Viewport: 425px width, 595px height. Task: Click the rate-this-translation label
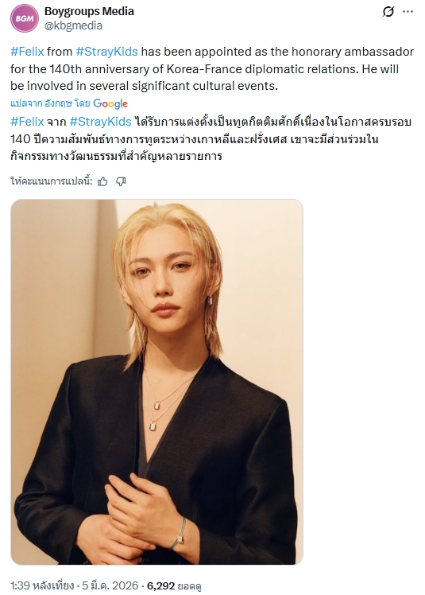[x=51, y=182]
